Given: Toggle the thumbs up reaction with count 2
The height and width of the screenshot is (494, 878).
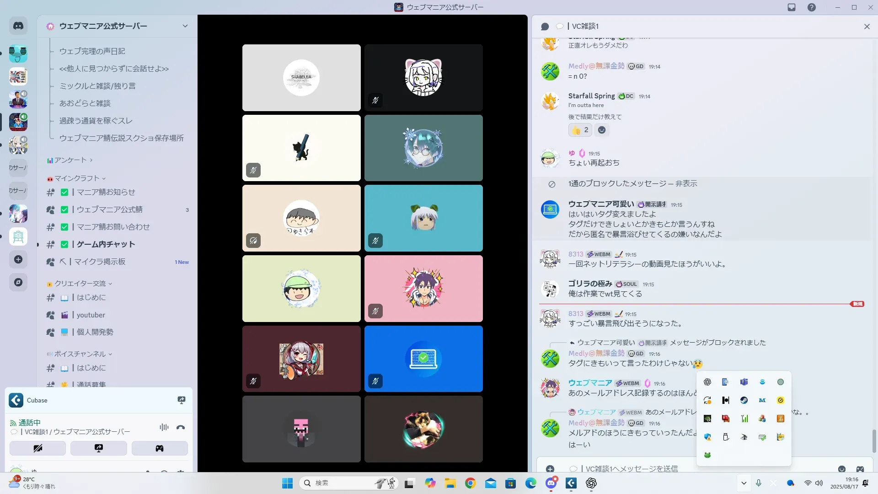Looking at the screenshot, I should tap(580, 130).
